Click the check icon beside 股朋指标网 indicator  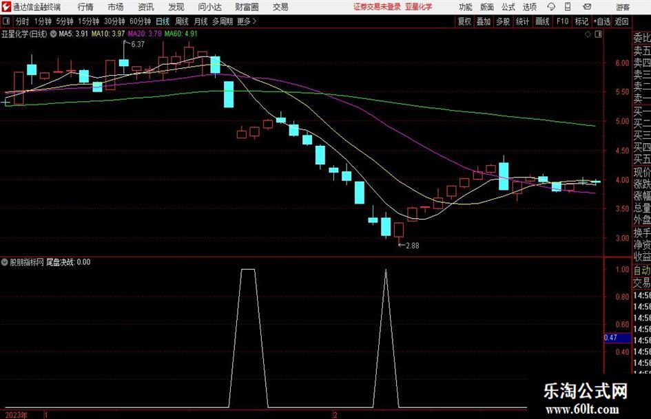coord(5,262)
